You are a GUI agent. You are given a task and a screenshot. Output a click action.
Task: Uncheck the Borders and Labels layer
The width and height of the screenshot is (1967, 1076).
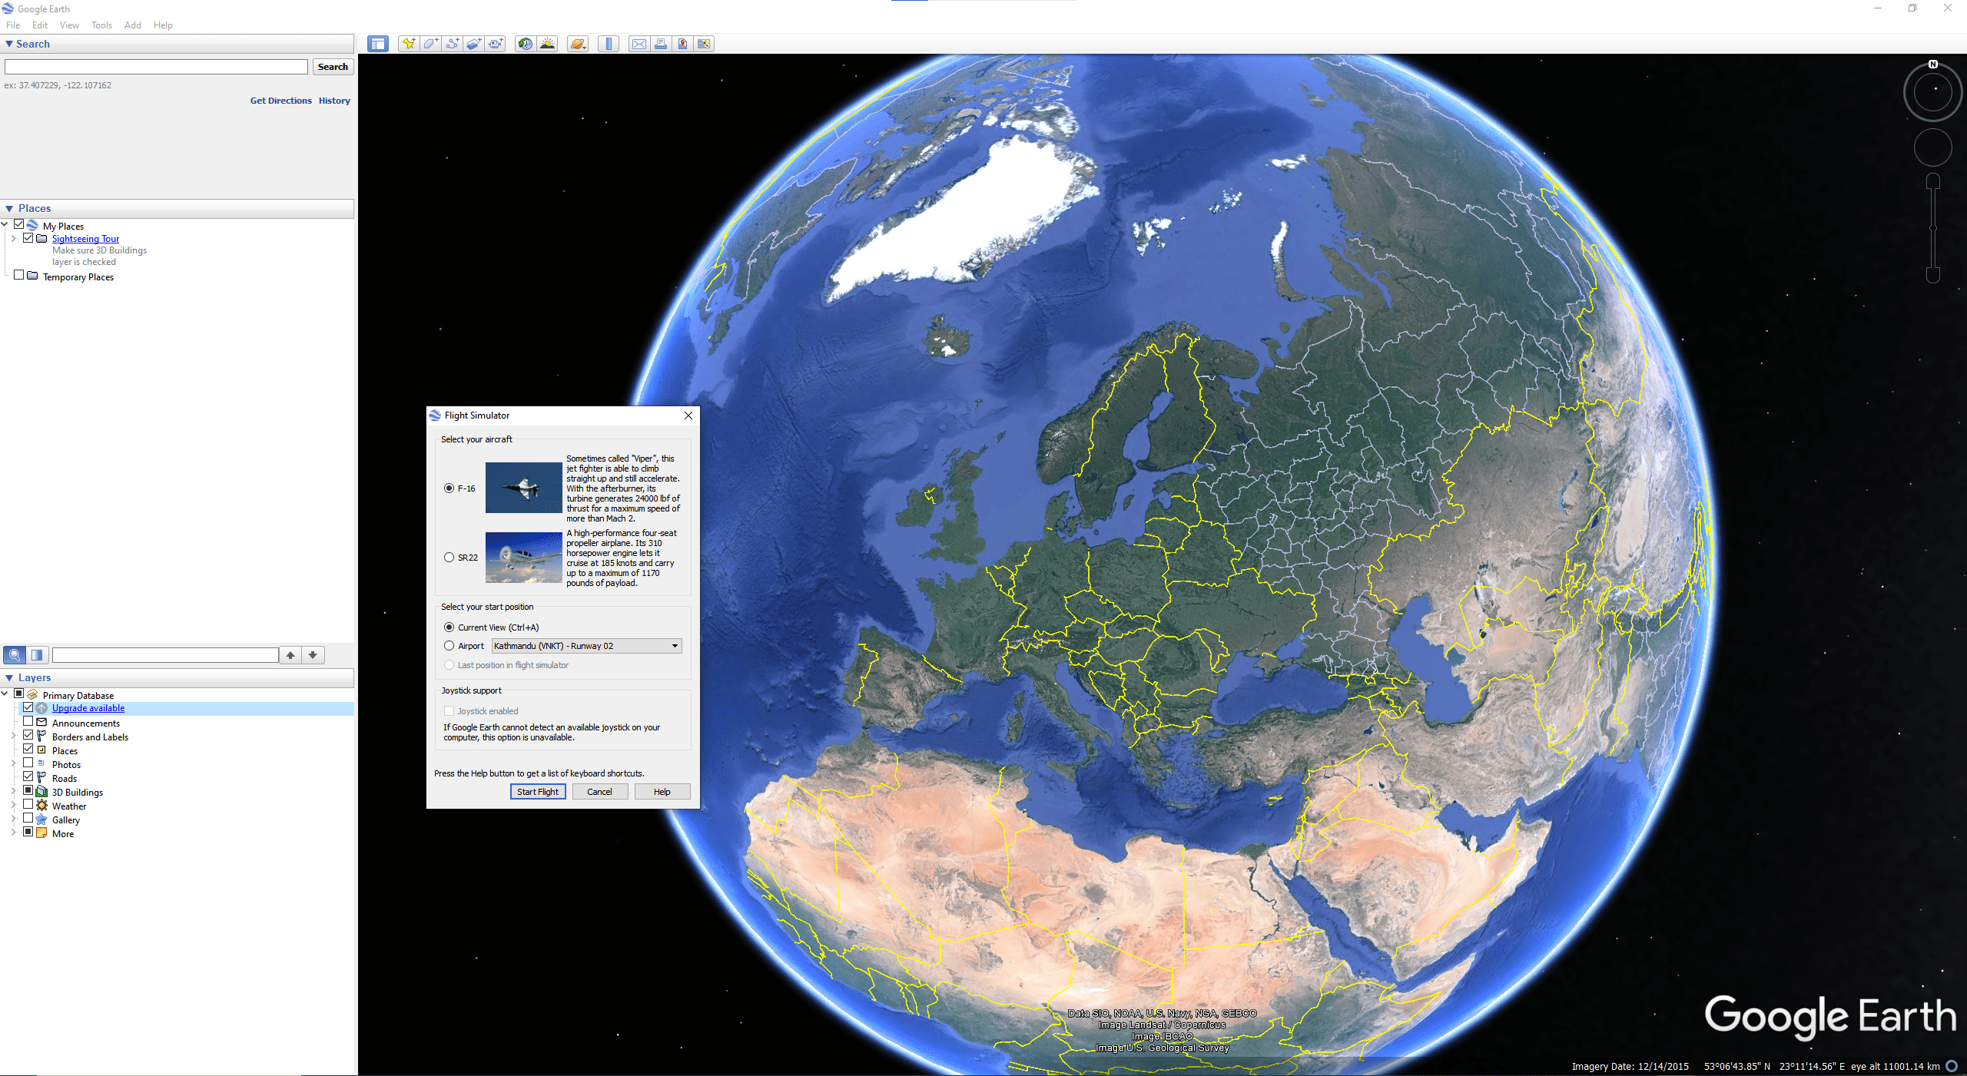pyautogui.click(x=28, y=736)
